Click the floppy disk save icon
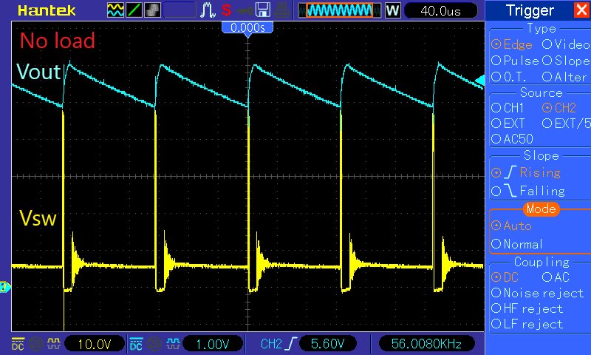Image resolution: width=591 pixels, height=355 pixels. [x=263, y=10]
